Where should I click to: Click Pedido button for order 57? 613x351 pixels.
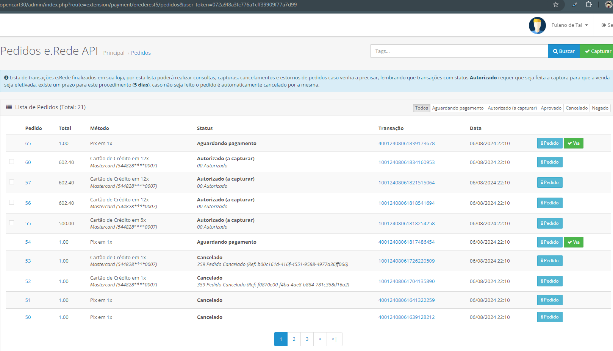pyautogui.click(x=550, y=182)
